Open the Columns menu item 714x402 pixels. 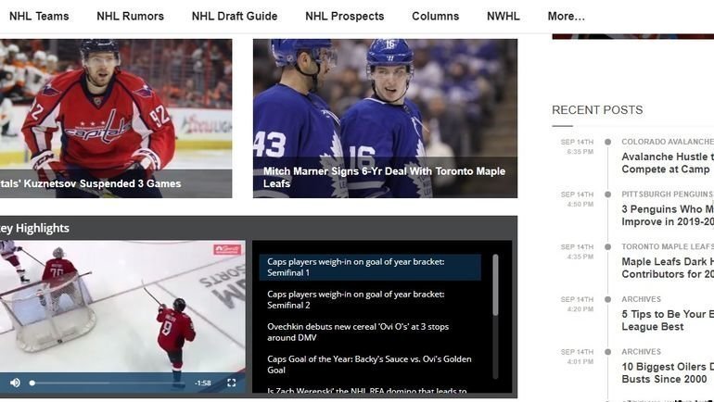point(435,16)
